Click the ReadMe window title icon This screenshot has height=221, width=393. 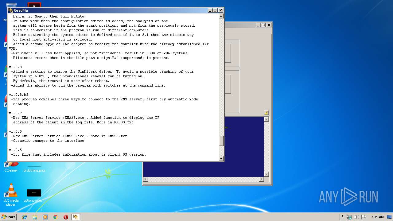11,10
